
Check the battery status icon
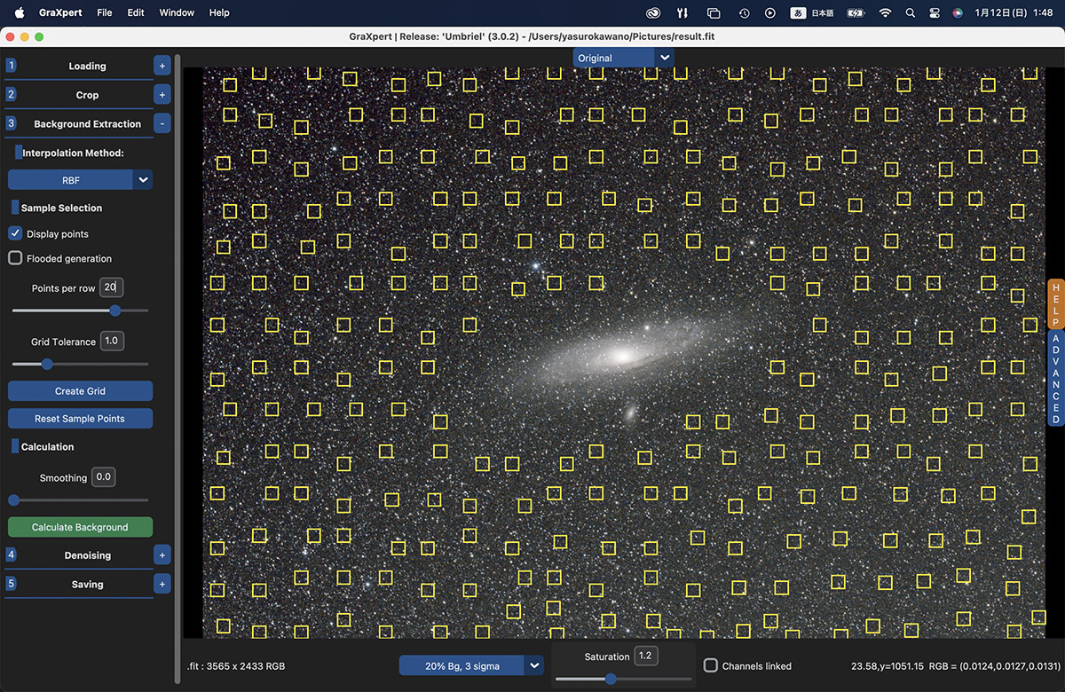click(x=856, y=12)
